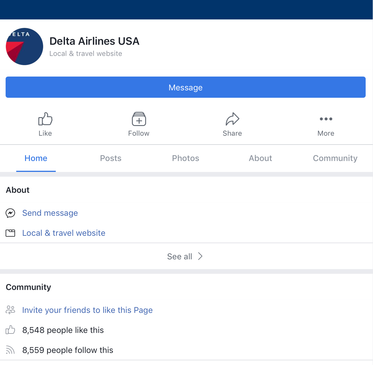Open the More three-dots menu
This screenshot has width=373, height=365.
326,119
